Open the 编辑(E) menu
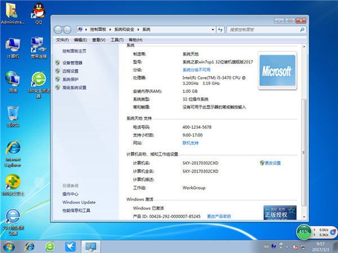The height and width of the screenshot is (253, 338). 80,40
